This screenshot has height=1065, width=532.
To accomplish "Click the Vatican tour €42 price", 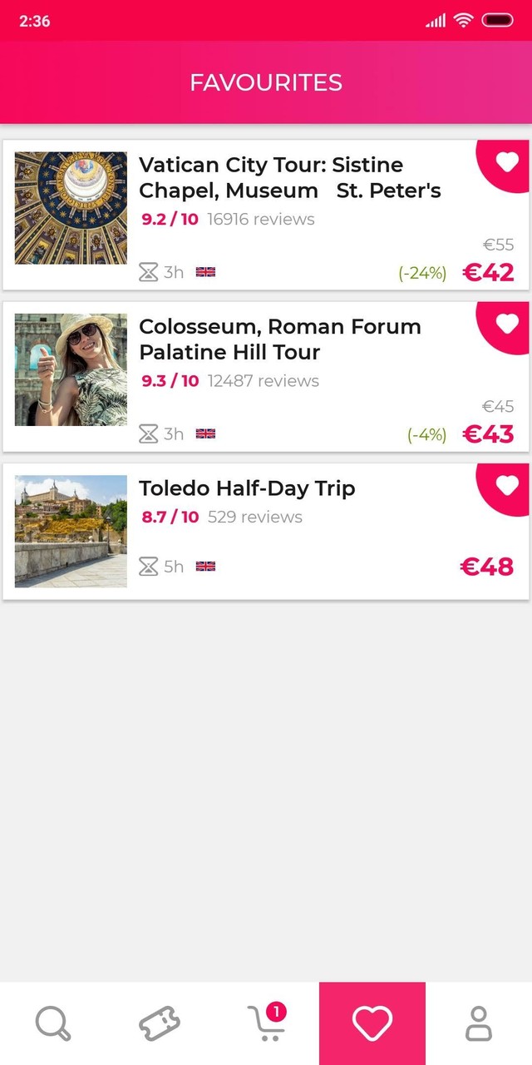I will tap(488, 272).
